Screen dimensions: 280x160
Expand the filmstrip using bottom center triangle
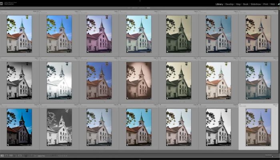[140, 159]
